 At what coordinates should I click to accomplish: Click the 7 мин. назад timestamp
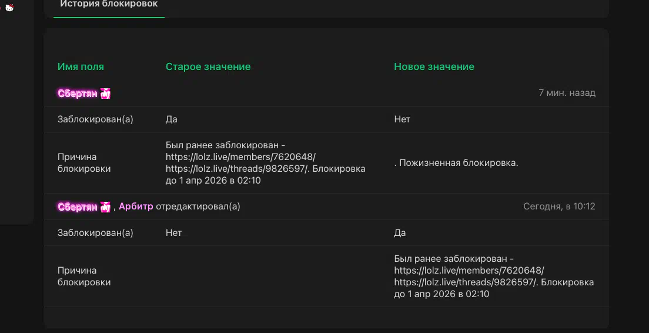click(x=567, y=93)
